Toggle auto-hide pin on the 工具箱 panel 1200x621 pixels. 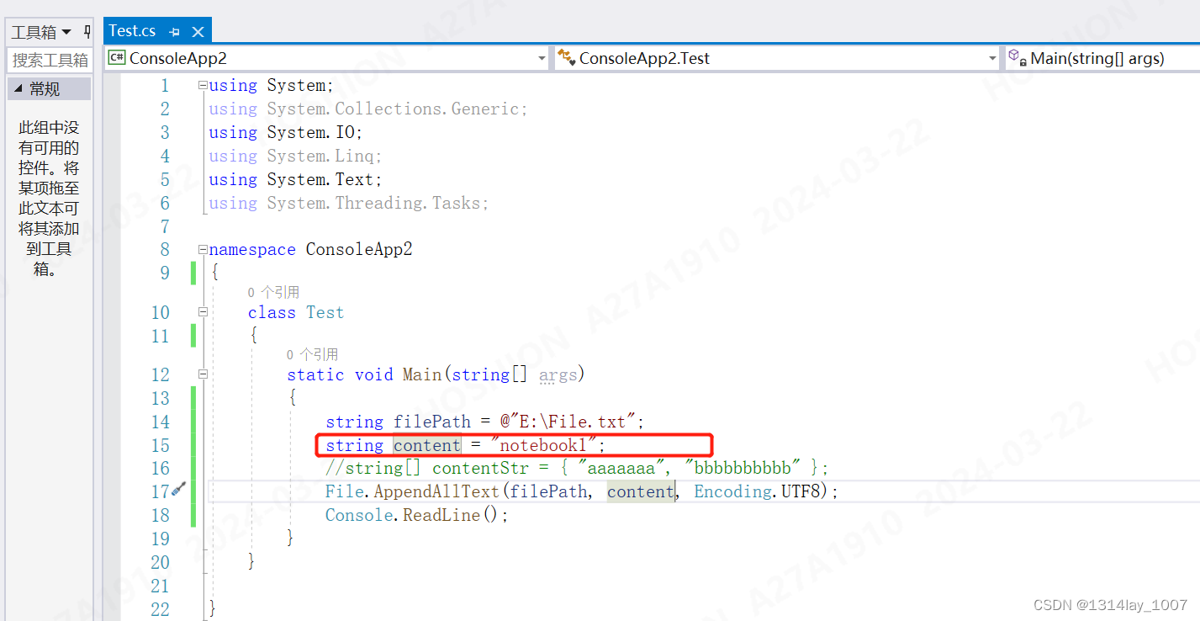tap(88, 32)
